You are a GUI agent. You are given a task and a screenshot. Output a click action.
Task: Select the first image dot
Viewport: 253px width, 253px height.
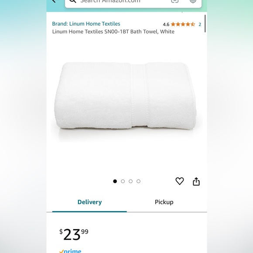(115, 181)
